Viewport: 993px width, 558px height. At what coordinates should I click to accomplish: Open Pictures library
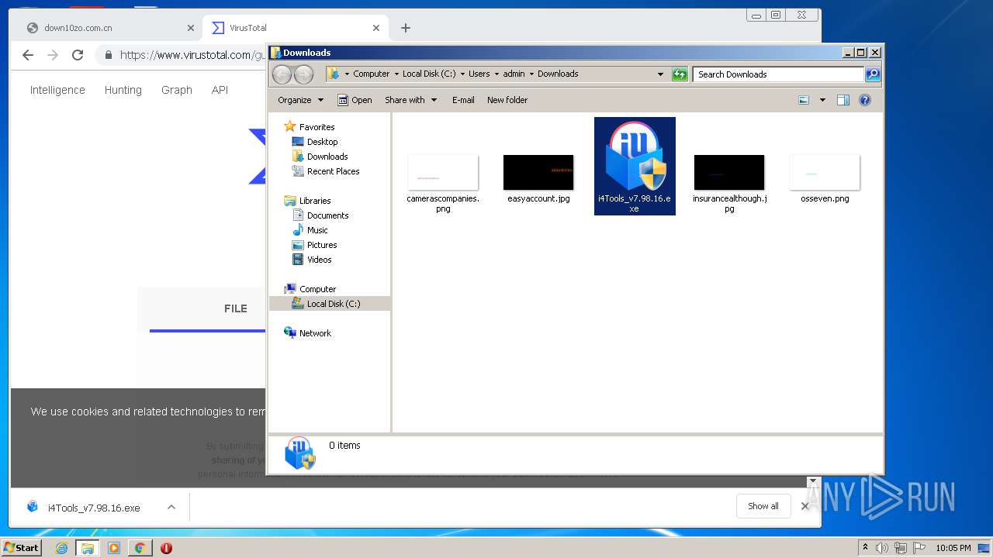click(321, 245)
